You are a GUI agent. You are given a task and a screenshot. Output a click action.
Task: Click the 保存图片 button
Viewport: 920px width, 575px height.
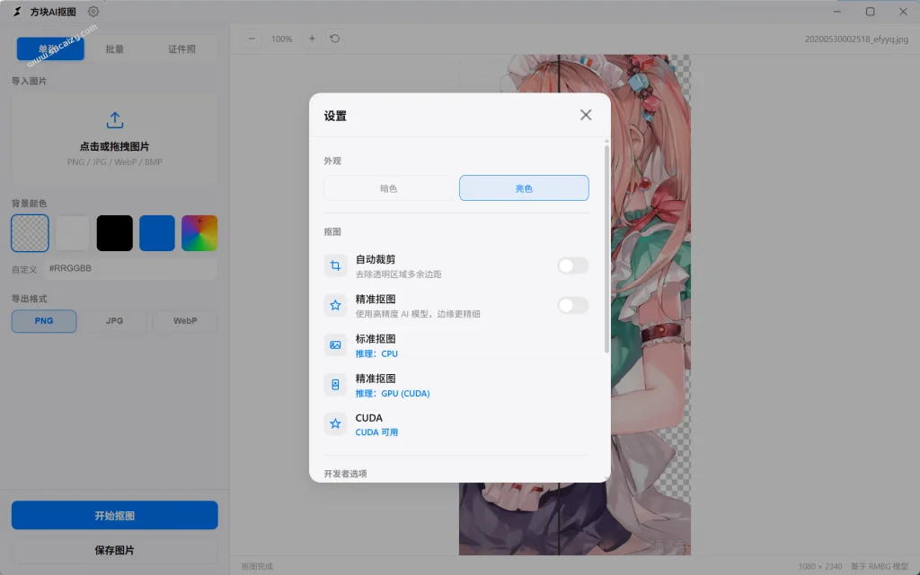coord(114,550)
